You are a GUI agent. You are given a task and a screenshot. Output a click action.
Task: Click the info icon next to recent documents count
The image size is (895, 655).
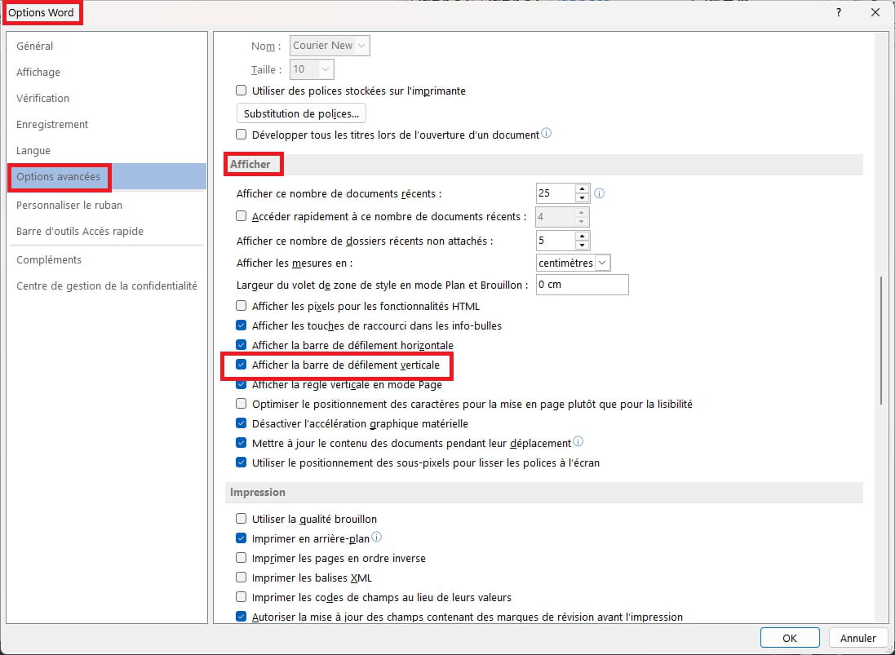tap(599, 193)
